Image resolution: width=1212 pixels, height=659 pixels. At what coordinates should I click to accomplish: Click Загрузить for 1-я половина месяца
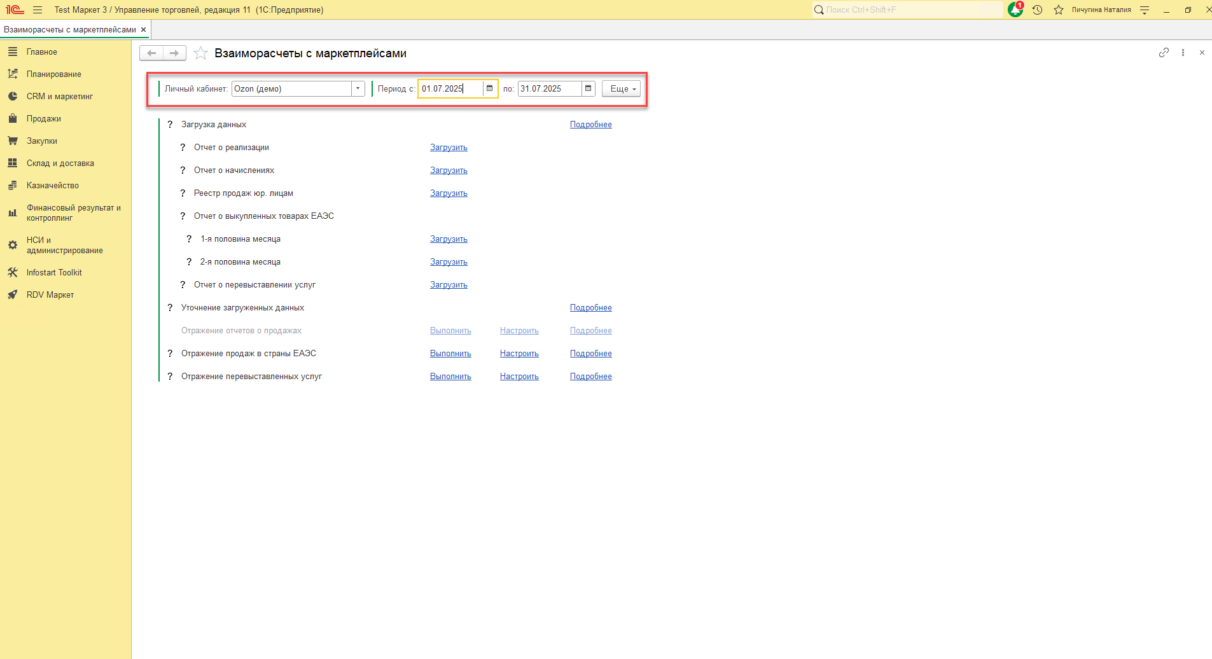449,239
